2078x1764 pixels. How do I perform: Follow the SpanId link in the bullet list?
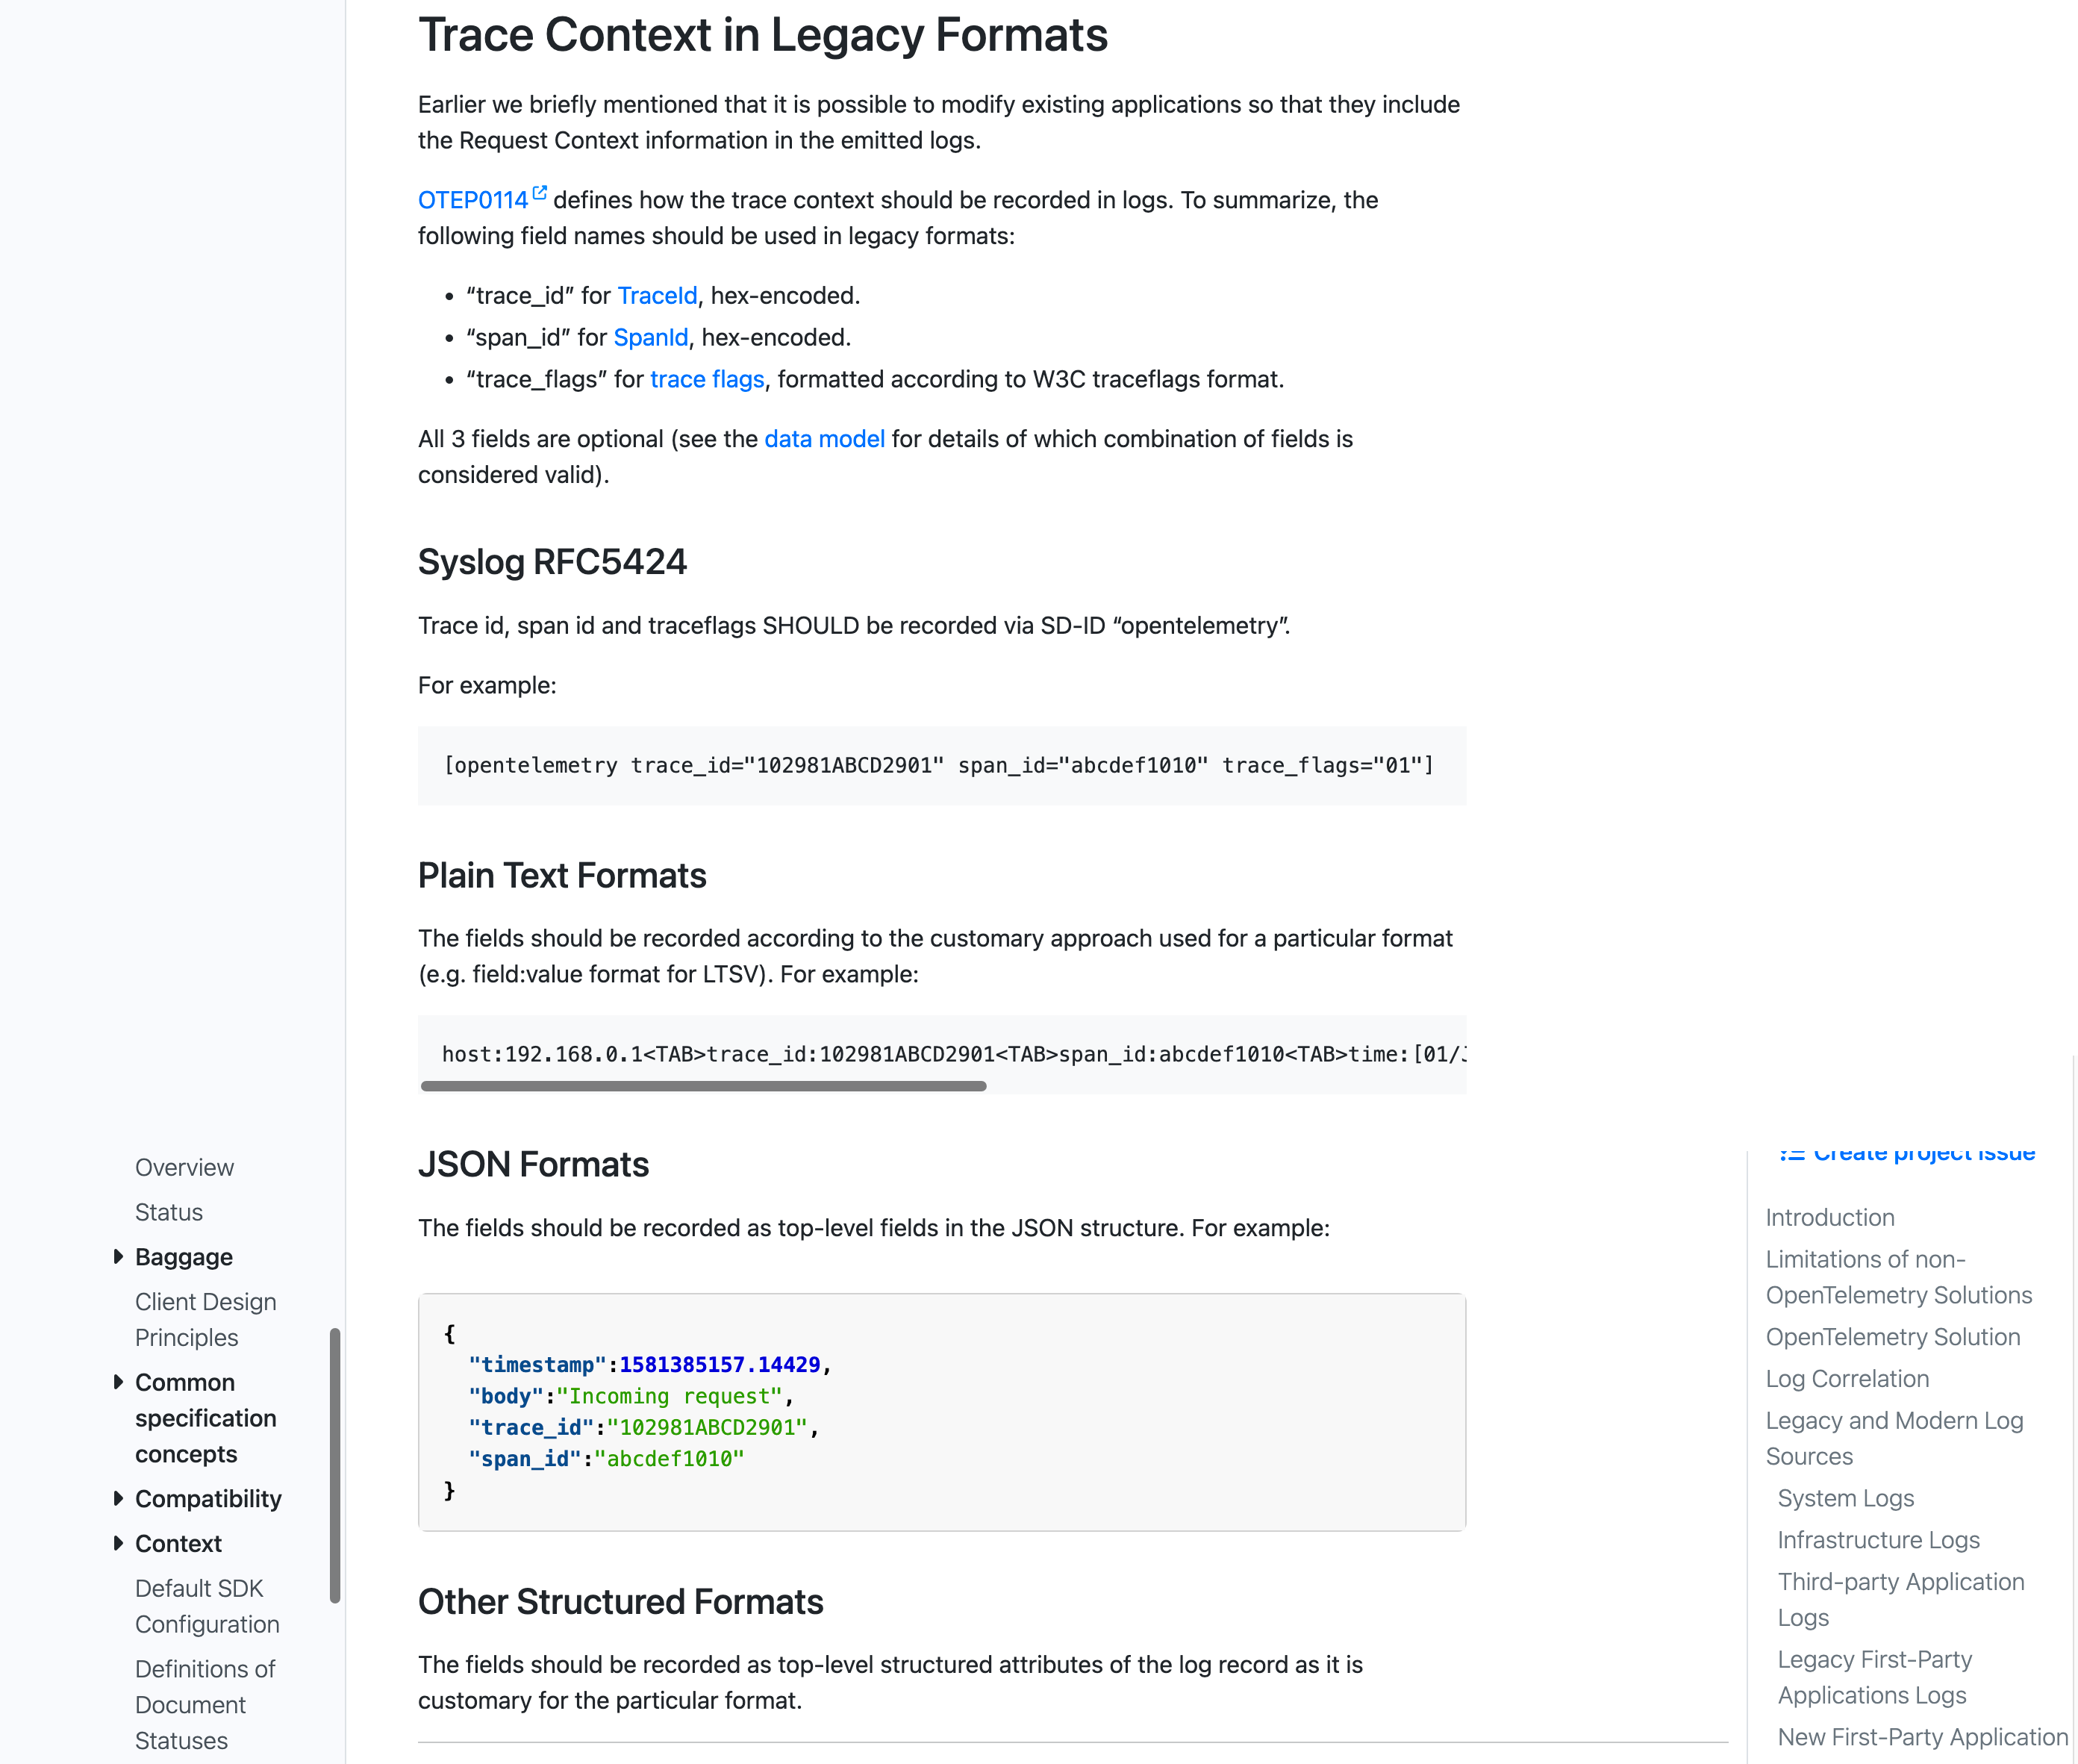651,337
